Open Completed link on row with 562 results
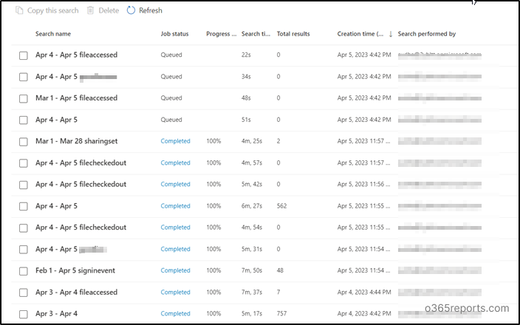520x325 pixels. pyautogui.click(x=176, y=206)
